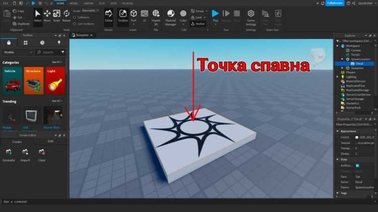Open the Mode Geometric dropdown
Screen dimensions: 378x212
[90, 11]
